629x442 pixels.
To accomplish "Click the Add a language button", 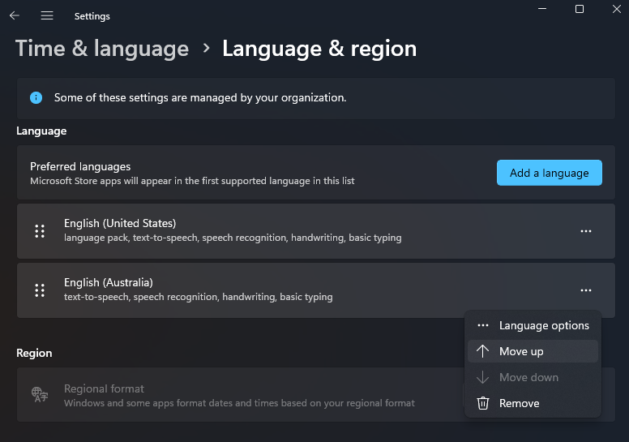I will pos(550,173).
